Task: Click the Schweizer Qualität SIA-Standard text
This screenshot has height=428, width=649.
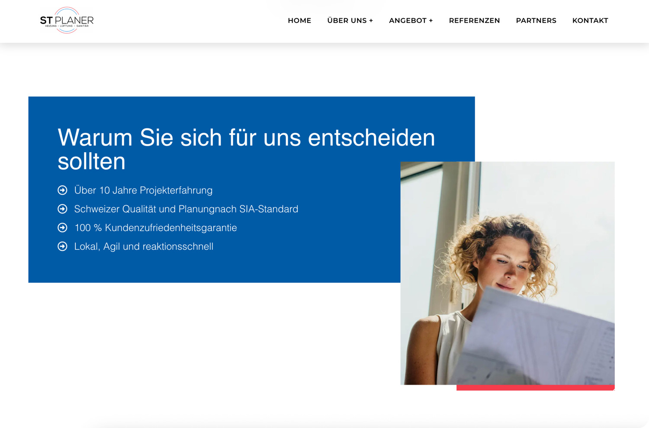Action: (186, 209)
